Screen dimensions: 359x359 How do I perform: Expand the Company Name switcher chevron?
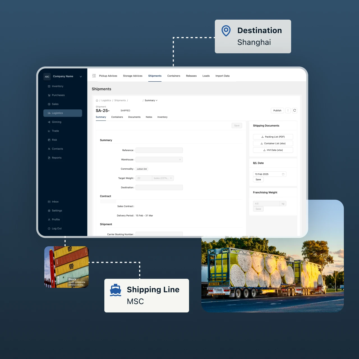click(x=81, y=77)
